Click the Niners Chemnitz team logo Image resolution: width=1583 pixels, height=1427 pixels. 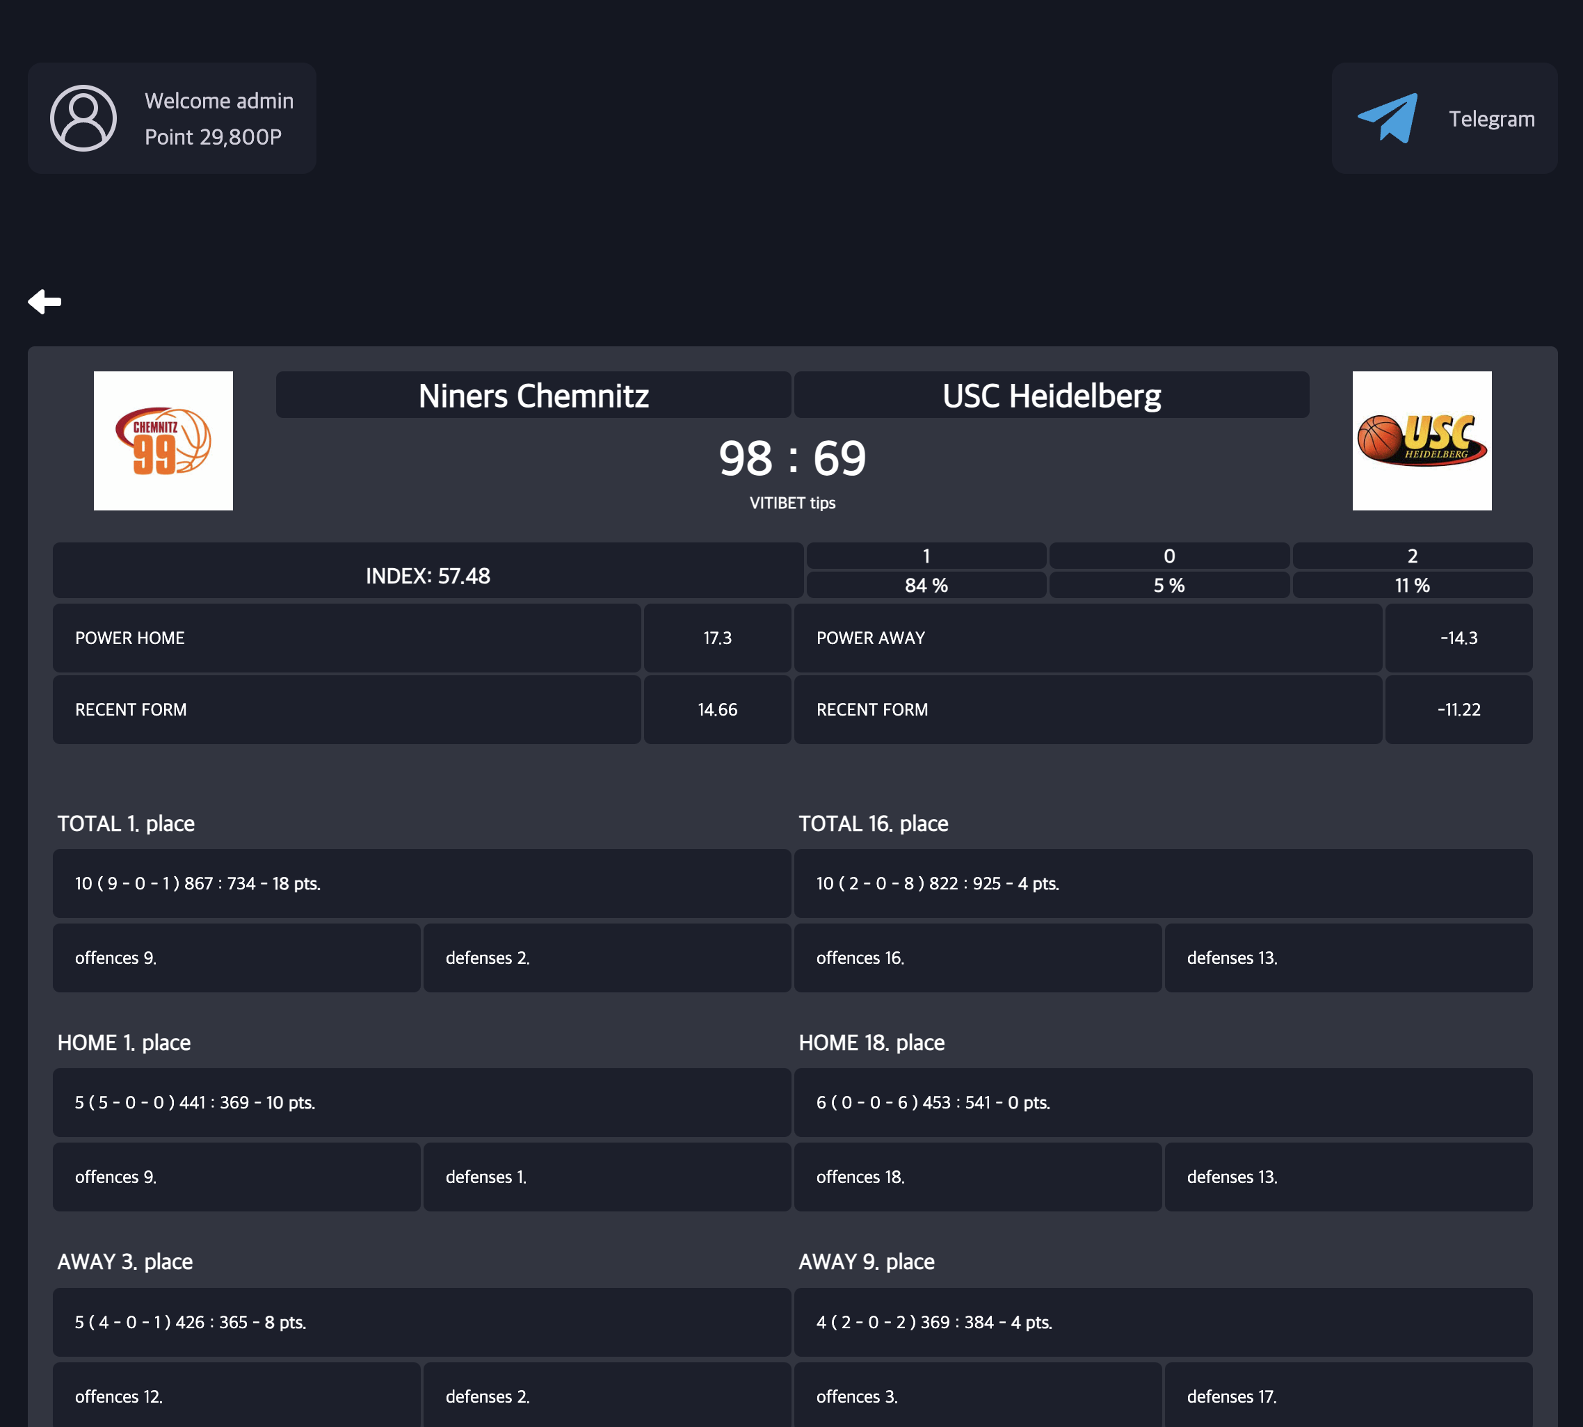point(163,441)
